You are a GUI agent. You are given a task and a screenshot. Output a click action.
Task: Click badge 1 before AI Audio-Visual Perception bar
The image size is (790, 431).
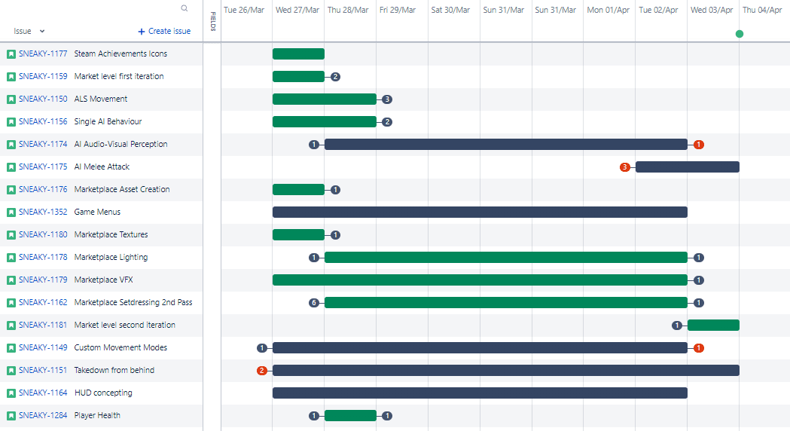tap(314, 145)
